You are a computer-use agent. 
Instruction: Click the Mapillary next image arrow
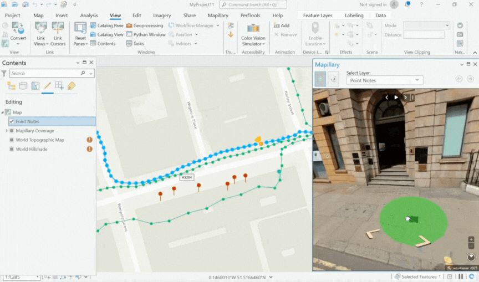tap(405, 98)
